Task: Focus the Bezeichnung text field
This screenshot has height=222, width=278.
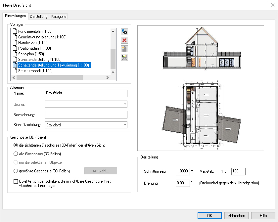Action: [86, 114]
